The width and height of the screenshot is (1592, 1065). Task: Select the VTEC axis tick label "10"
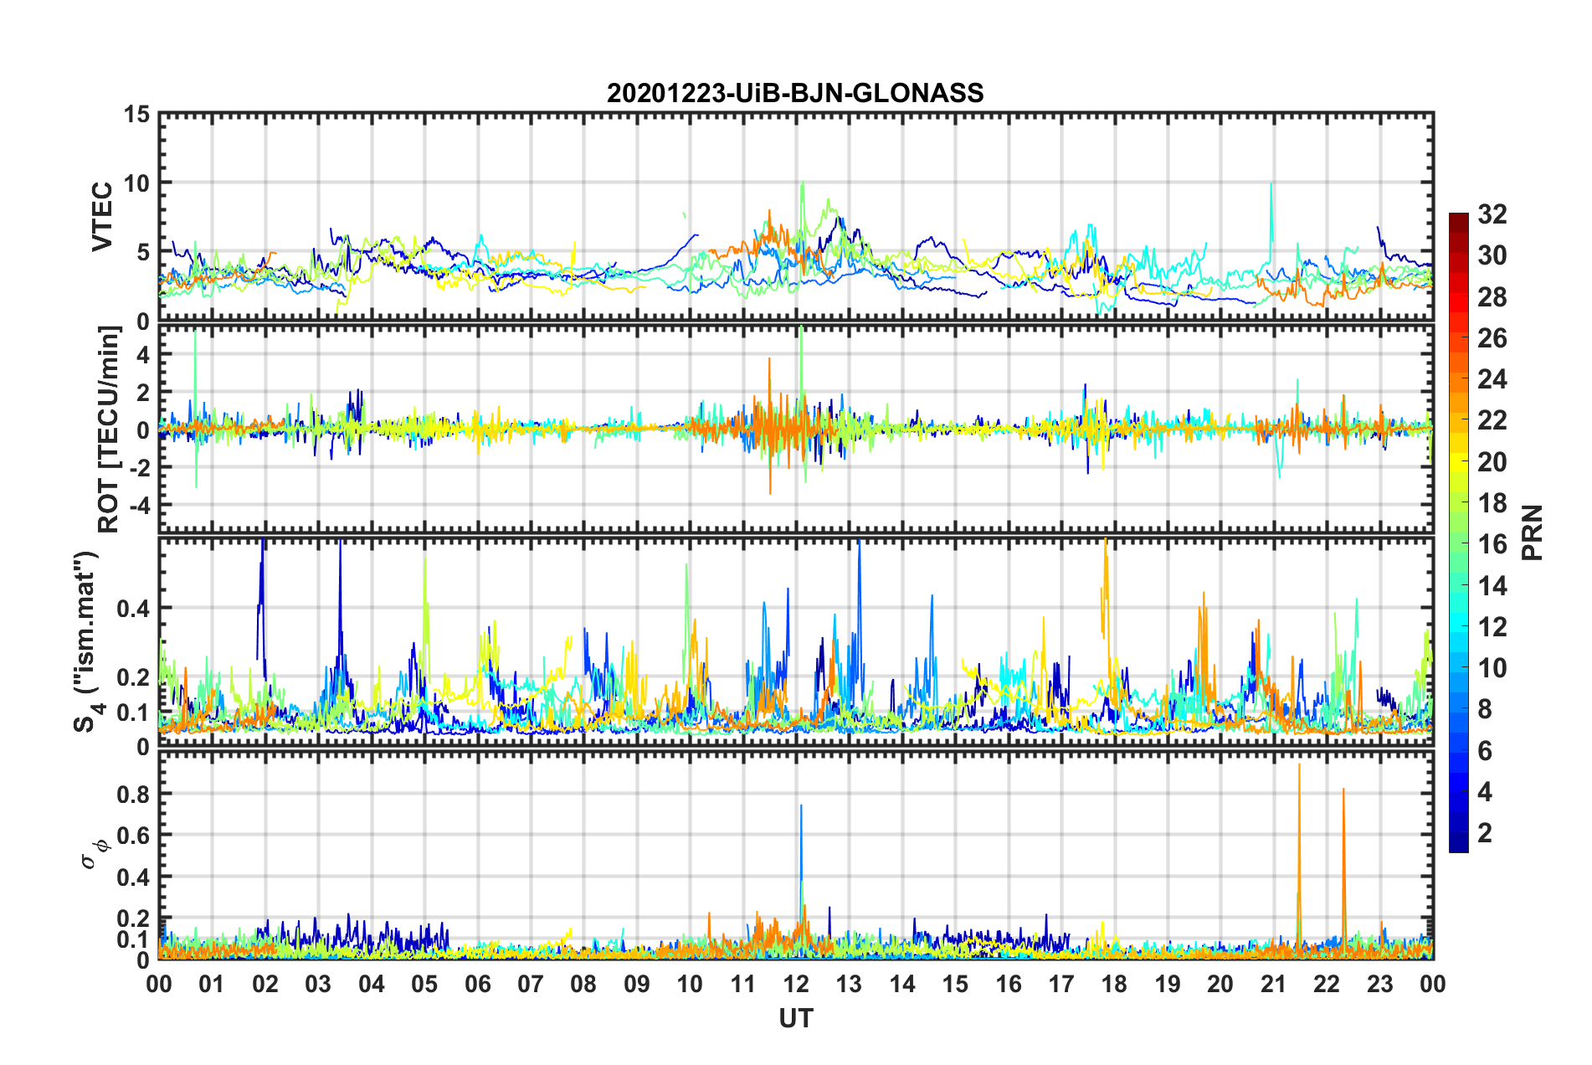pyautogui.click(x=136, y=183)
